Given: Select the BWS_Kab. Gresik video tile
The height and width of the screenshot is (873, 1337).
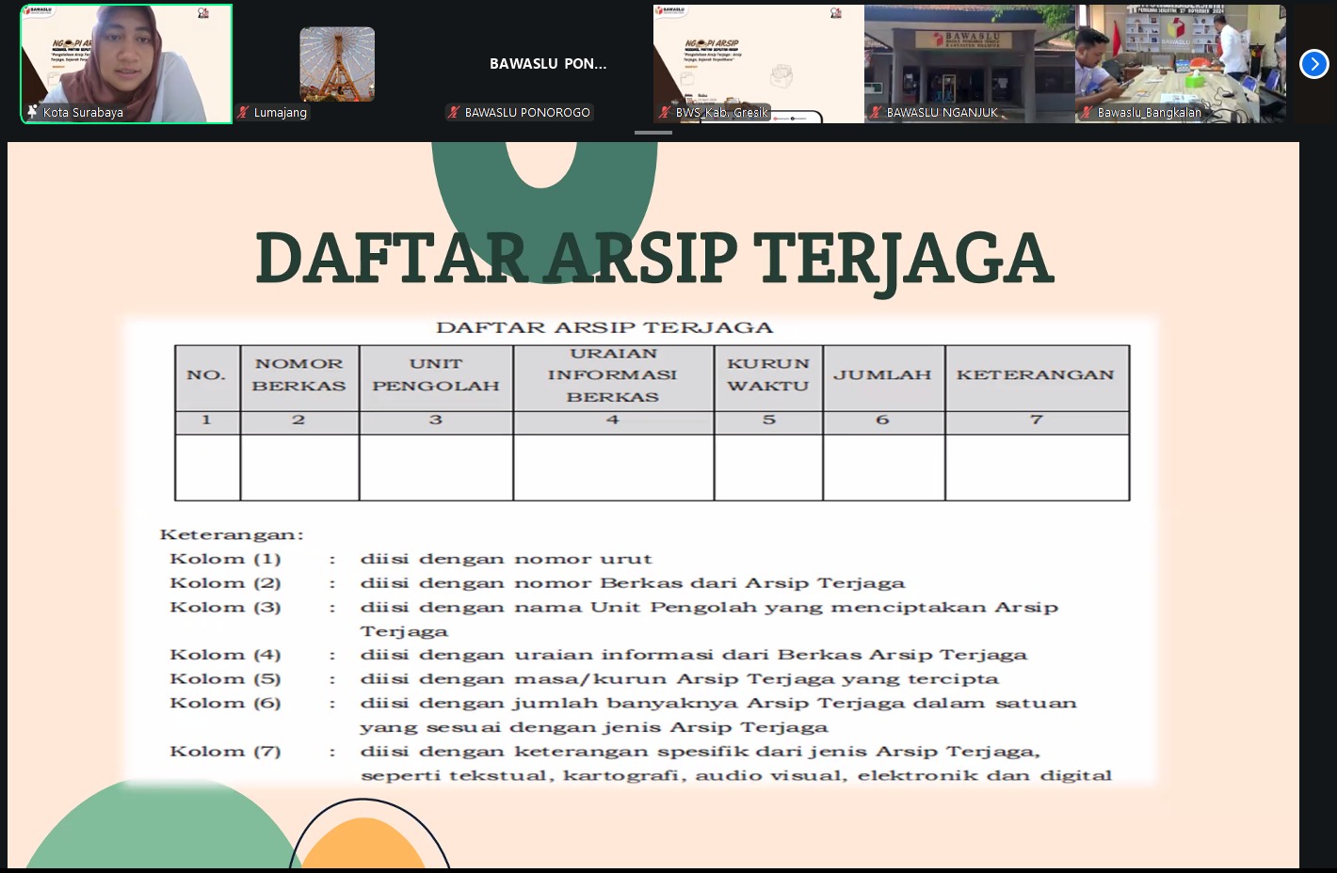Looking at the screenshot, I should [758, 56].
